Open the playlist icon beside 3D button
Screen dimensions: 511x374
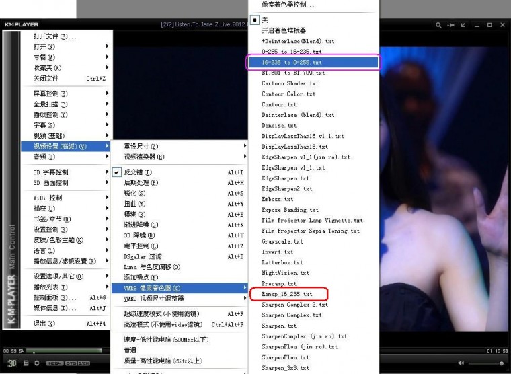(26, 363)
